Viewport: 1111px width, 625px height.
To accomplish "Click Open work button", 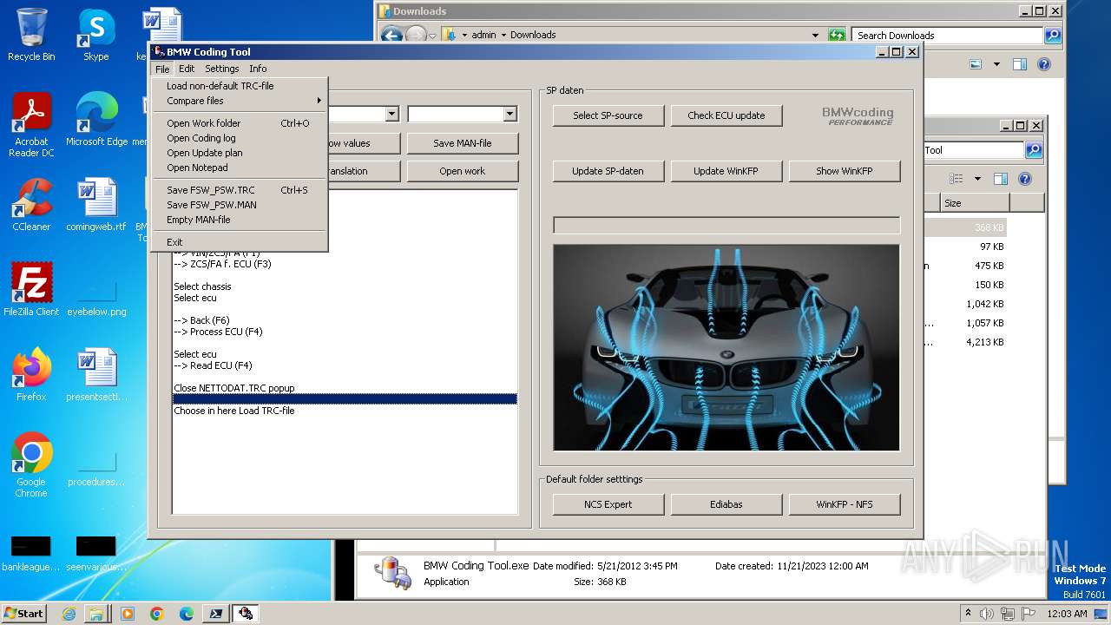I will 463,171.
